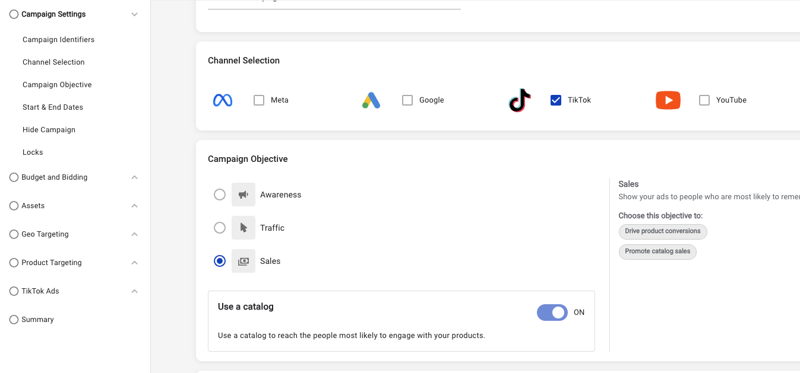Tick the YouTube channel checkbox

[704, 100]
